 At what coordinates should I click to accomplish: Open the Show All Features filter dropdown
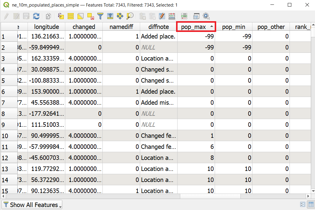point(32,205)
